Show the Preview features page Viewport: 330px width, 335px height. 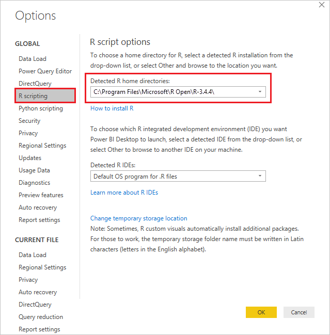click(x=41, y=195)
